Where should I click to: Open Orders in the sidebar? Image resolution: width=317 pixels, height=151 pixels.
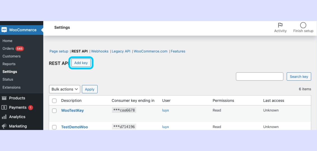tap(8, 49)
